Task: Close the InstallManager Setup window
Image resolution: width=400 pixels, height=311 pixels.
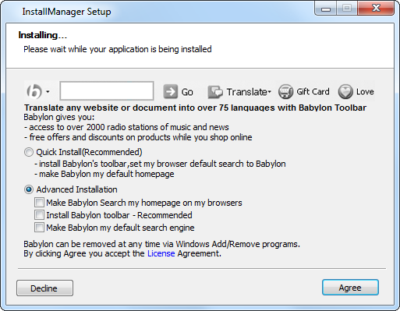Action: 376,9
